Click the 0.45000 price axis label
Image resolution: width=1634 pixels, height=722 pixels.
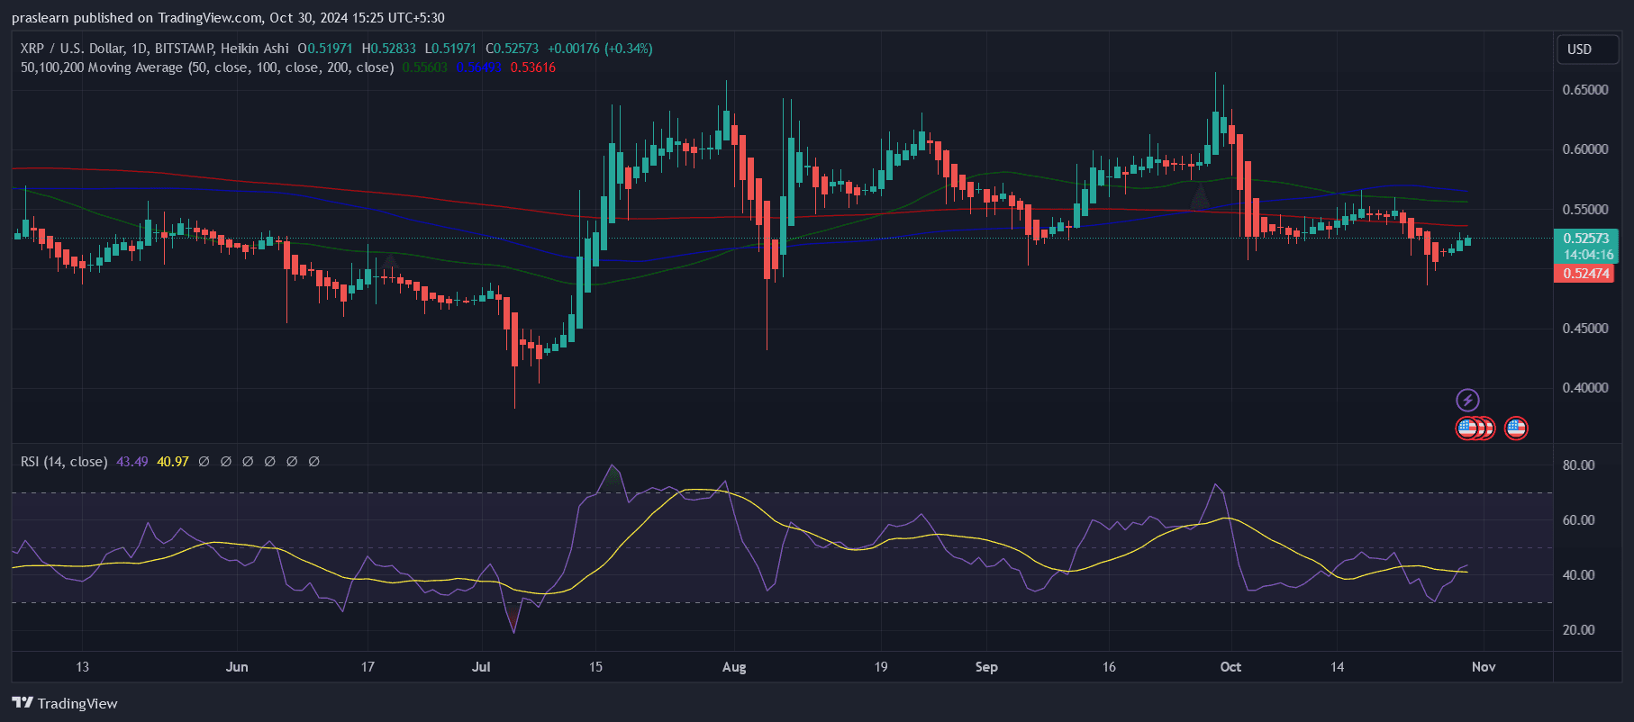[x=1585, y=329]
